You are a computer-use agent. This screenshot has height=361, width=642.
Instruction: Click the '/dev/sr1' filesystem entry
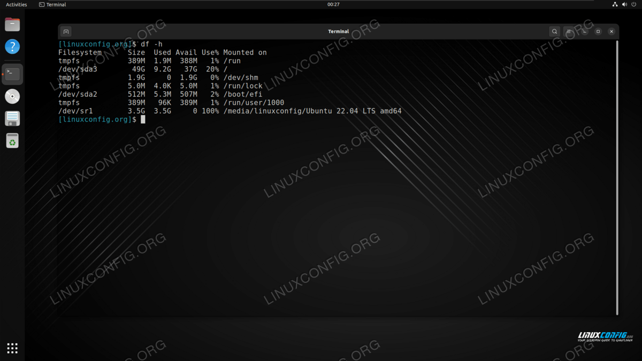point(75,111)
